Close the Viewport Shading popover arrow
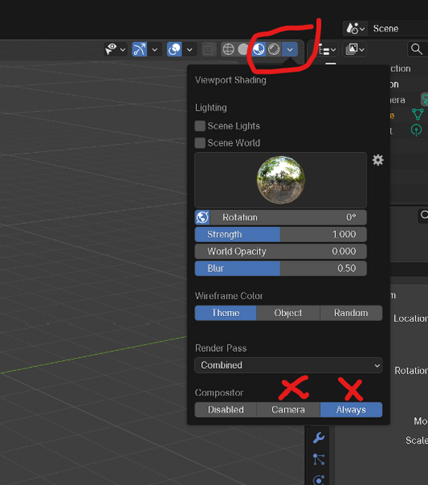 (x=290, y=49)
